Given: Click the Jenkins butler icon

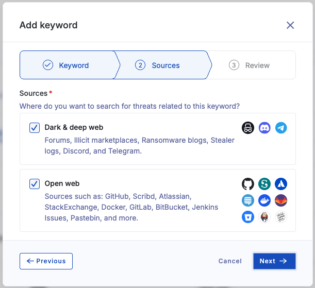Looking at the screenshot, I should [264, 217].
